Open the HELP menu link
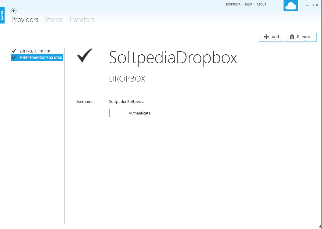Screen dimensions: 322x229 248,5
